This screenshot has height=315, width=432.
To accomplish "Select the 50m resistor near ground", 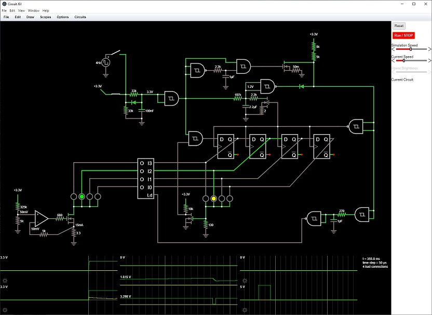I will (x=296, y=70).
